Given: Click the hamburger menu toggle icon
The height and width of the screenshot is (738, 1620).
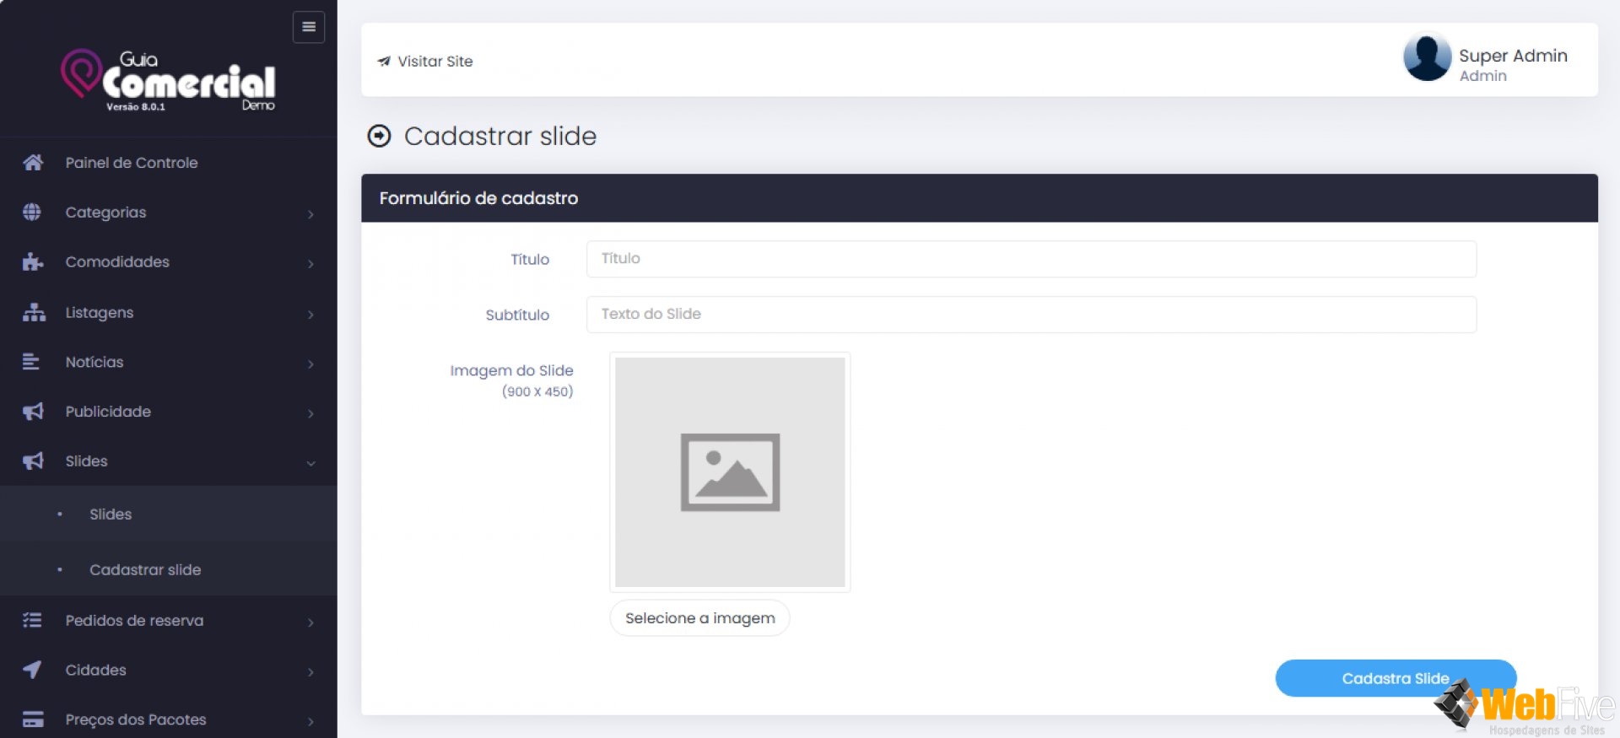Looking at the screenshot, I should [x=308, y=27].
